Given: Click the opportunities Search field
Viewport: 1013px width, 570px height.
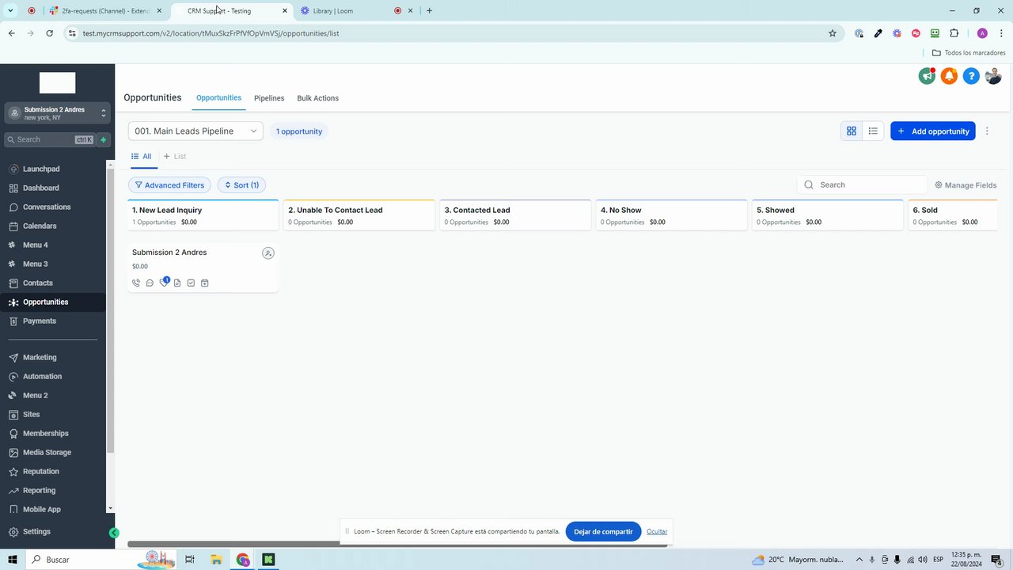Looking at the screenshot, I should point(862,185).
